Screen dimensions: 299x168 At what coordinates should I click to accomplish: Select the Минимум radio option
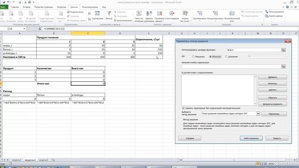211,56
